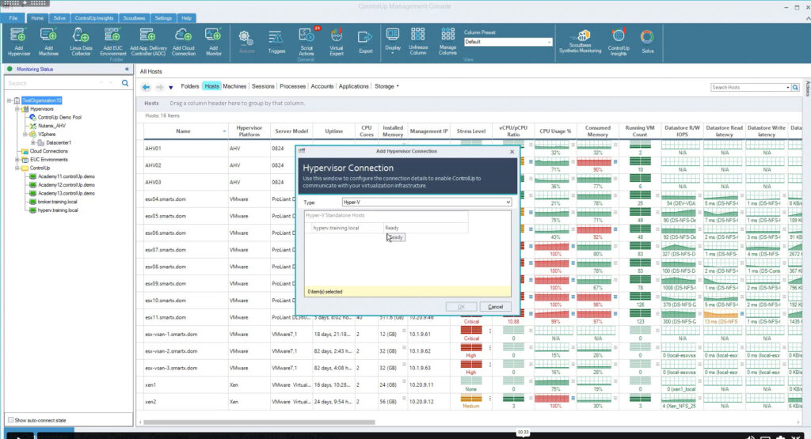Switch to the Solve ribbon tab
Viewport: 811px width, 439px height.
[x=60, y=17]
